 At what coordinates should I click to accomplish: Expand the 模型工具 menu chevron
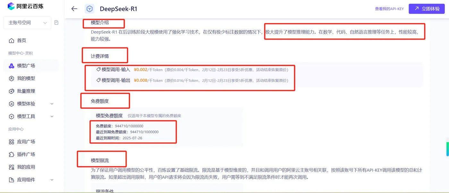click(x=52, y=117)
